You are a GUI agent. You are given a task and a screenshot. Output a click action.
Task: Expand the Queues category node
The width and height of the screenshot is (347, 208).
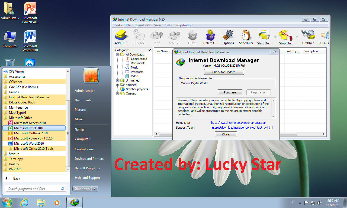click(118, 93)
